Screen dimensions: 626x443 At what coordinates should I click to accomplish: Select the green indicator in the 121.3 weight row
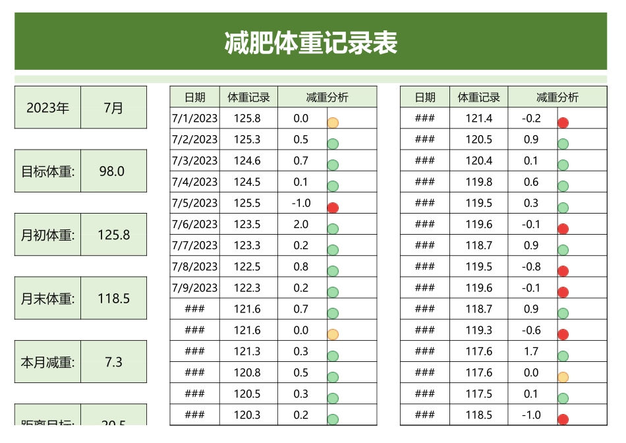point(333,356)
